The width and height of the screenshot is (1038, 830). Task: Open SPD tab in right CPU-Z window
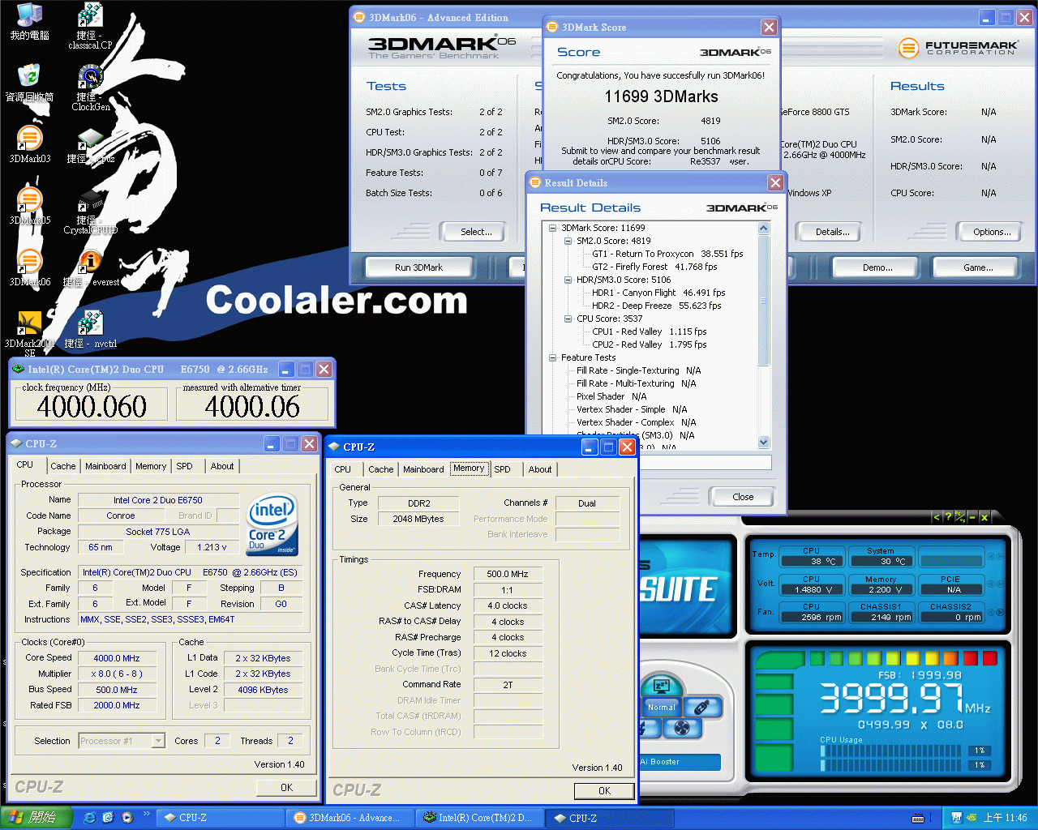503,469
